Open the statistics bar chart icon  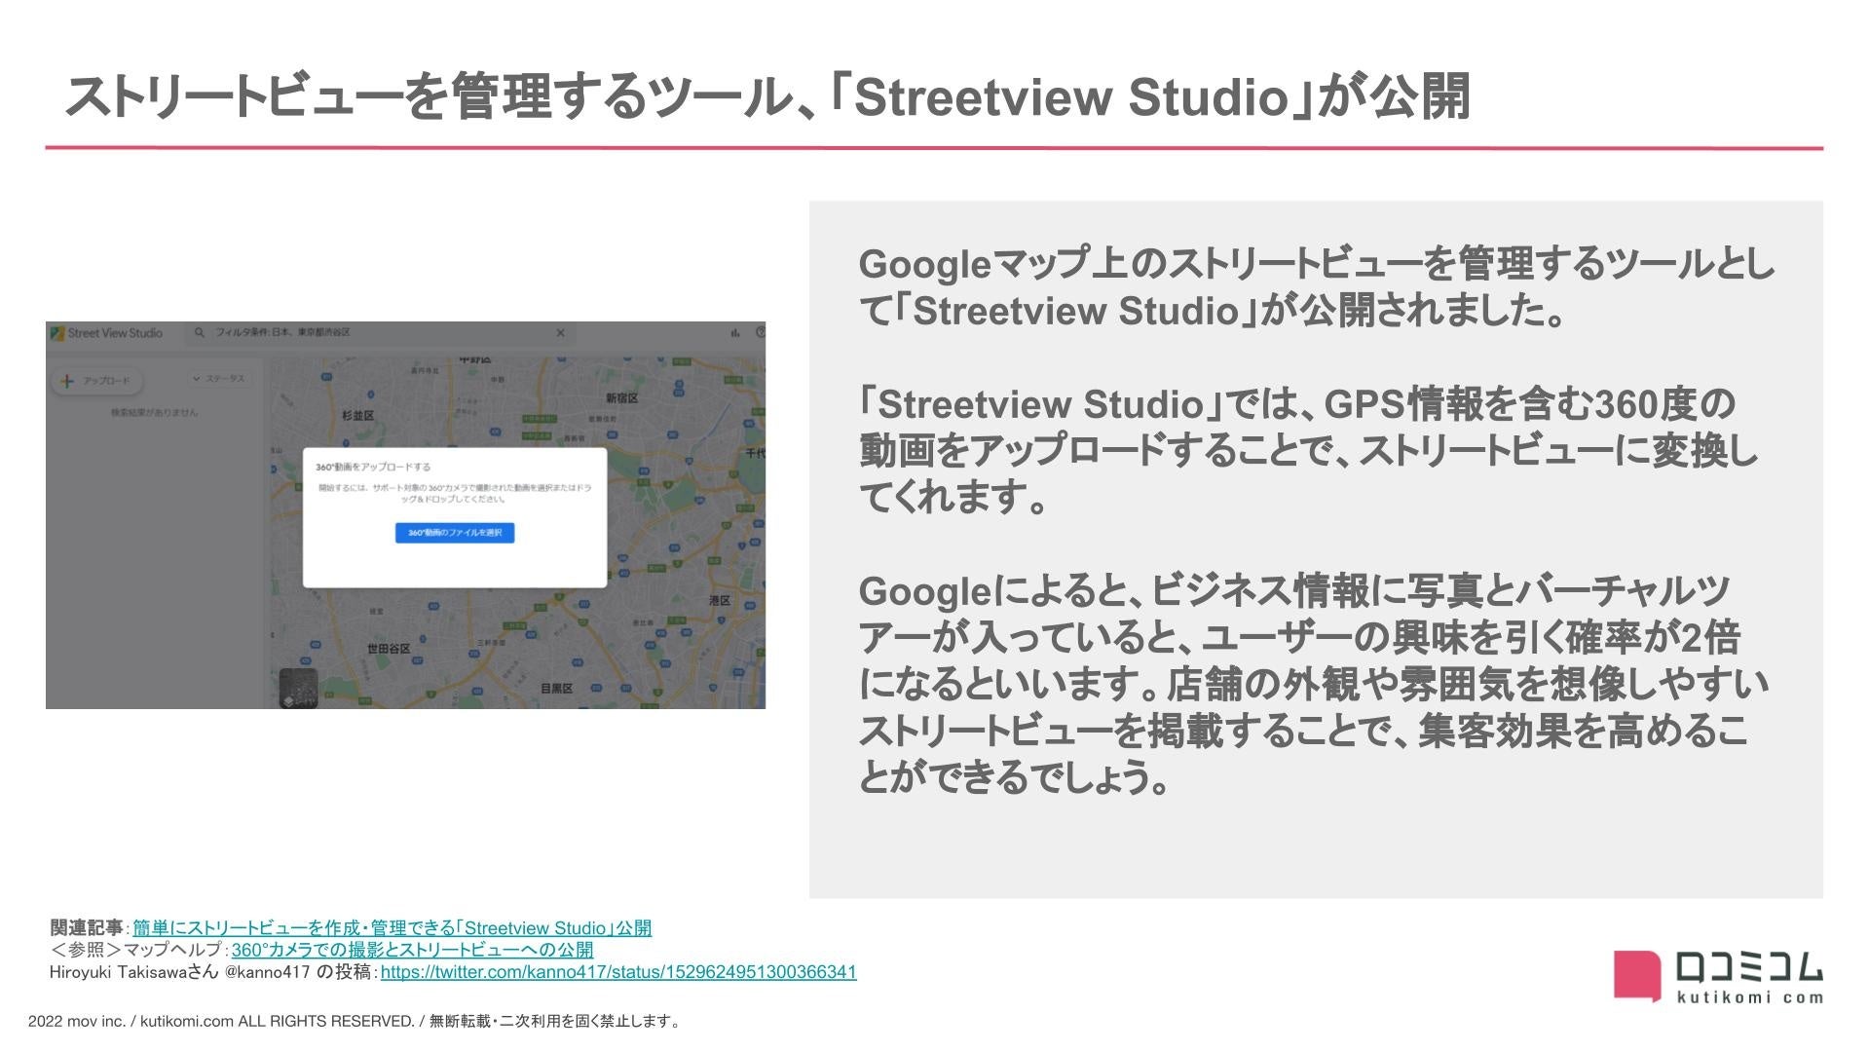coord(734,333)
